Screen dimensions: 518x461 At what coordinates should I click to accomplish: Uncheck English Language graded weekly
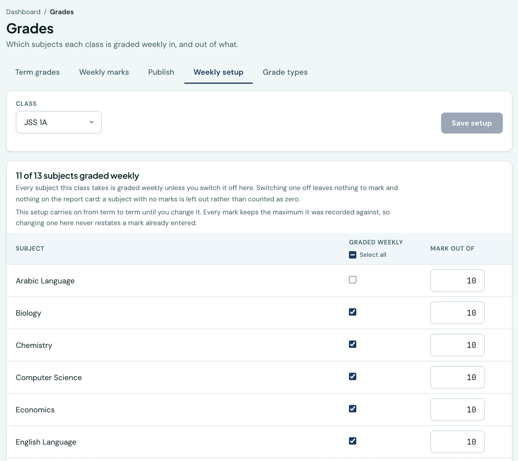click(x=353, y=441)
